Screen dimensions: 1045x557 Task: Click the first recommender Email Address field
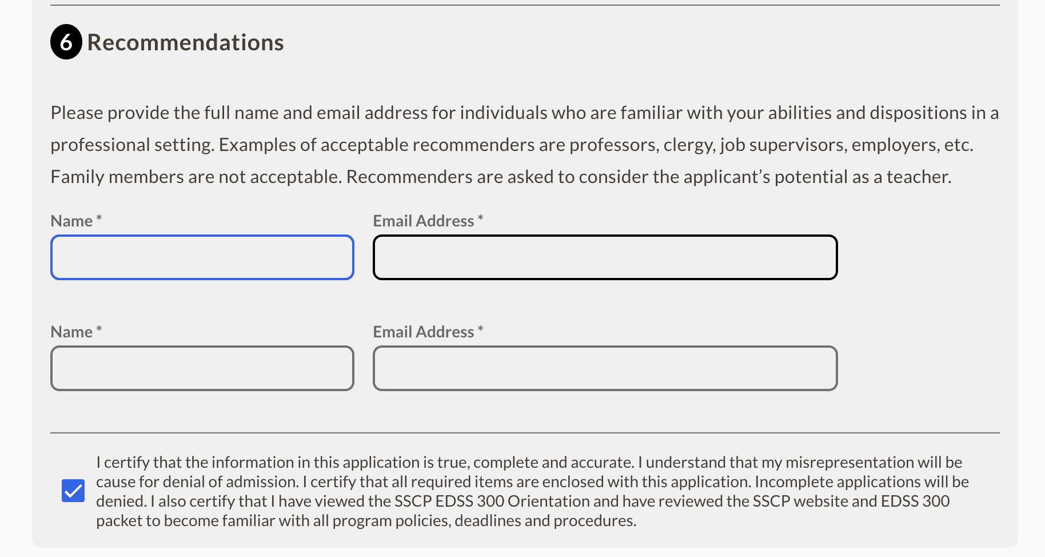click(605, 257)
